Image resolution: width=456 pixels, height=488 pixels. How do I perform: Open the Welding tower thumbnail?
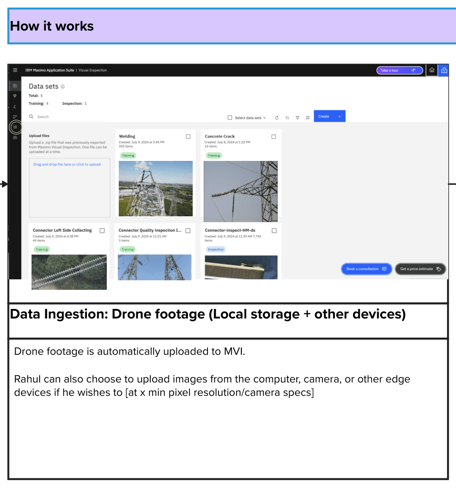(x=155, y=189)
